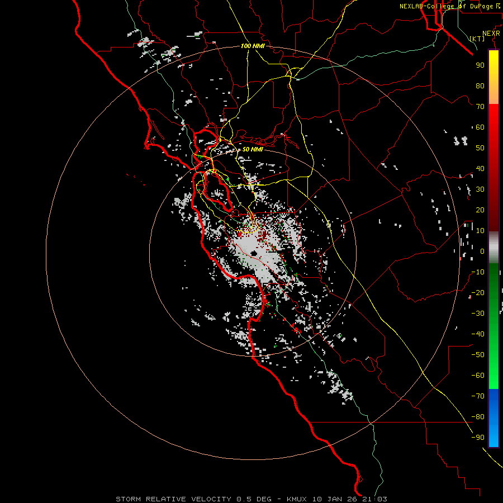Select the -20 value on velocity scale
The image size is (503, 503).
478,293
